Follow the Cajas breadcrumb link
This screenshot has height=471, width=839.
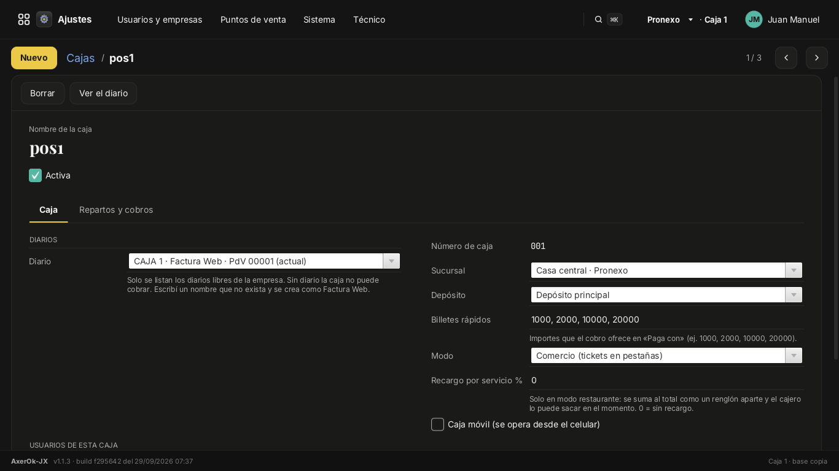[x=80, y=58]
